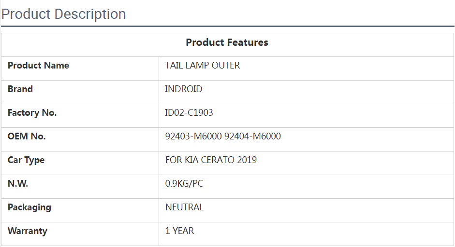This screenshot has width=455, height=247.
Task: Click the ID02-C1903 factory number
Action: click(x=189, y=113)
